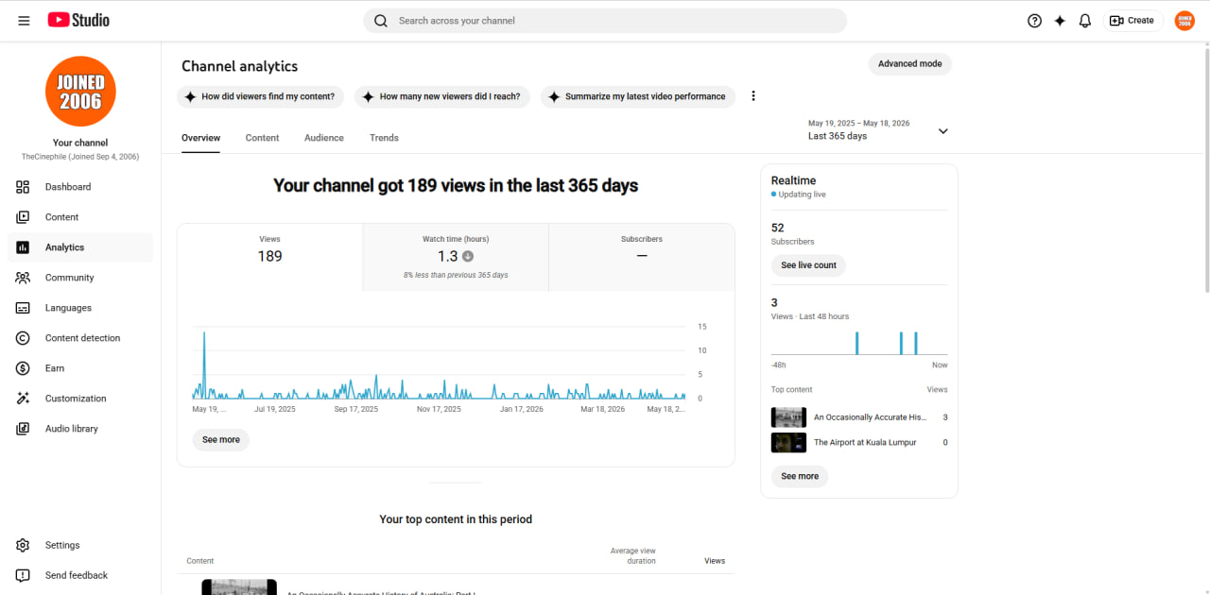Viewport: 1210px width, 595px height.
Task: Click the Settings gear icon
Action: (23, 545)
